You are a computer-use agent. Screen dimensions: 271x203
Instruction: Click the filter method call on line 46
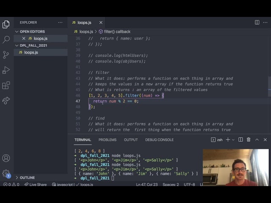132,96
